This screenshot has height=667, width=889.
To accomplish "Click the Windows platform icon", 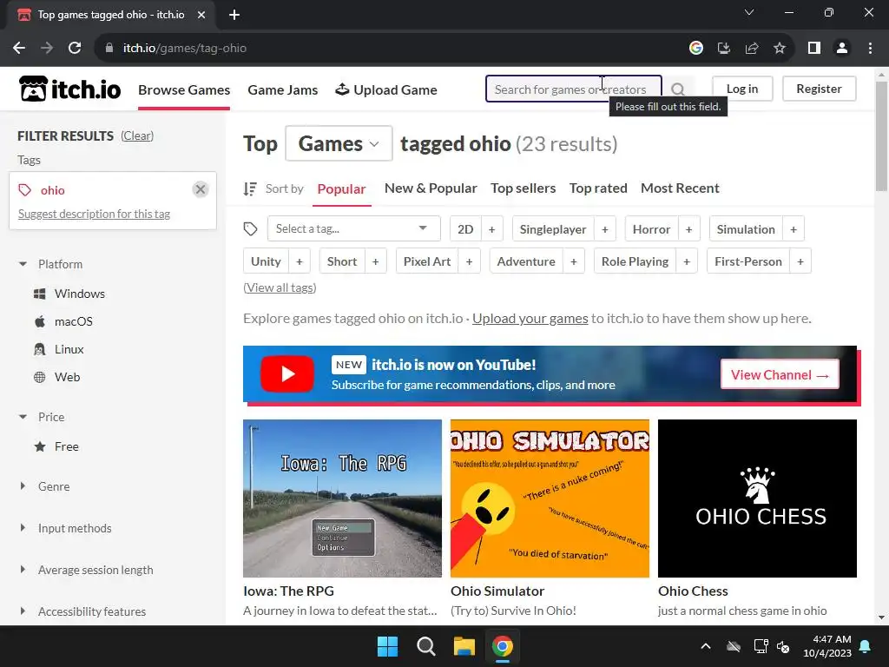I will [40, 294].
